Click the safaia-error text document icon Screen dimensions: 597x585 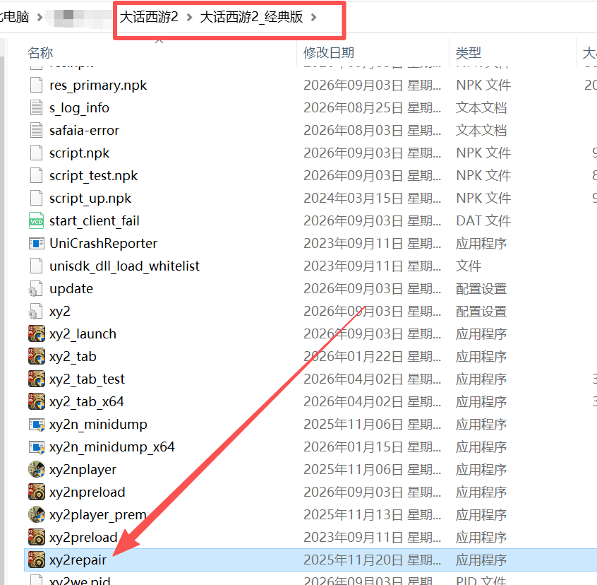tap(36, 130)
